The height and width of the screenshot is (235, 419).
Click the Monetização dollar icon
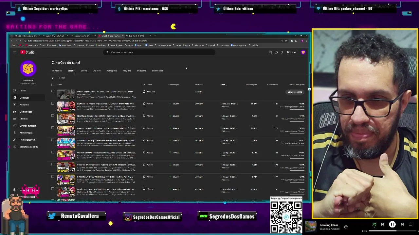[x=15, y=133]
